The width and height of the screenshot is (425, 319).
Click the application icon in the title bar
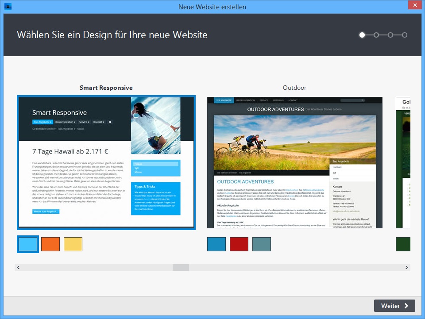pyautogui.click(x=8, y=7)
